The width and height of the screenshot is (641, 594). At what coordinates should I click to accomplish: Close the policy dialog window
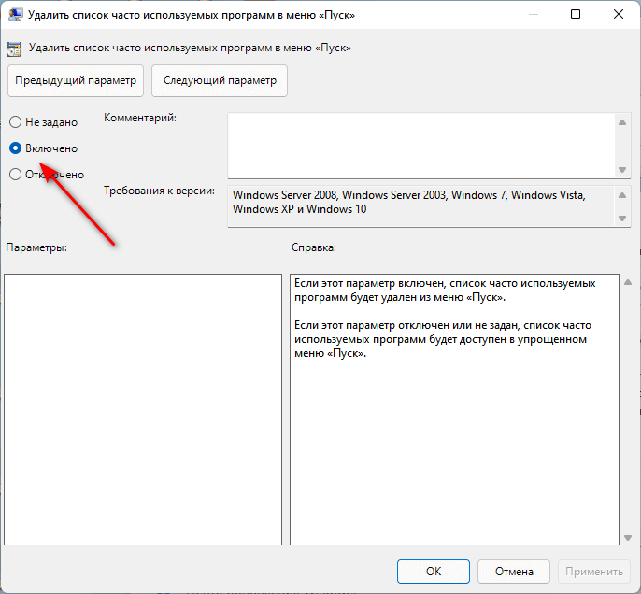(619, 14)
